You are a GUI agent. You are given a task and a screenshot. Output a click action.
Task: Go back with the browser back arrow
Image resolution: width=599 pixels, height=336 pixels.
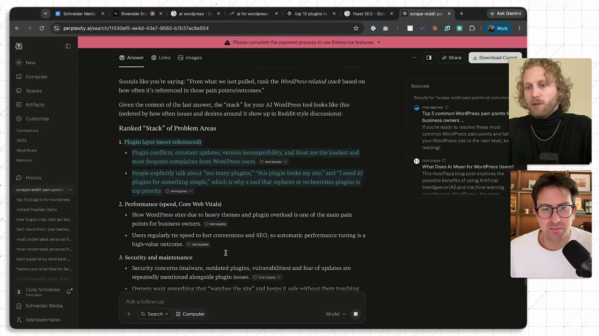pos(17,28)
